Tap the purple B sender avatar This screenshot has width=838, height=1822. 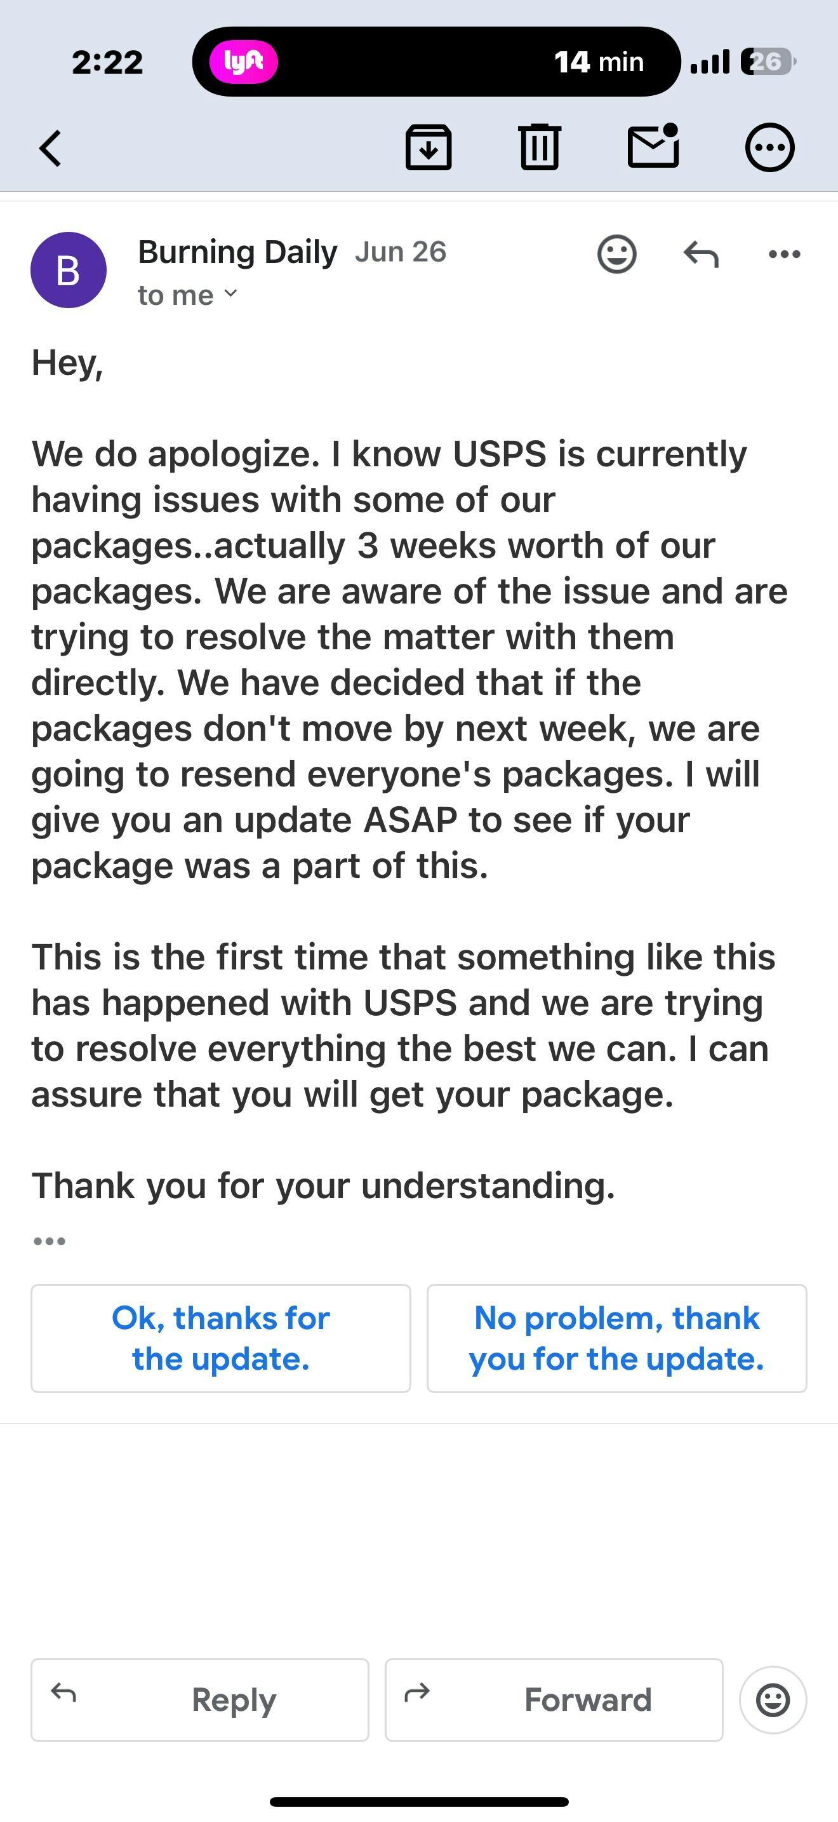coord(69,270)
